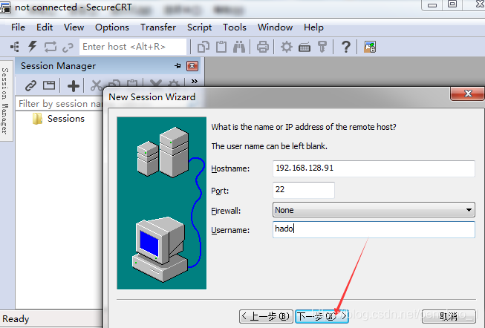Open the Edit menu
485x328 pixels.
pyautogui.click(x=45, y=27)
